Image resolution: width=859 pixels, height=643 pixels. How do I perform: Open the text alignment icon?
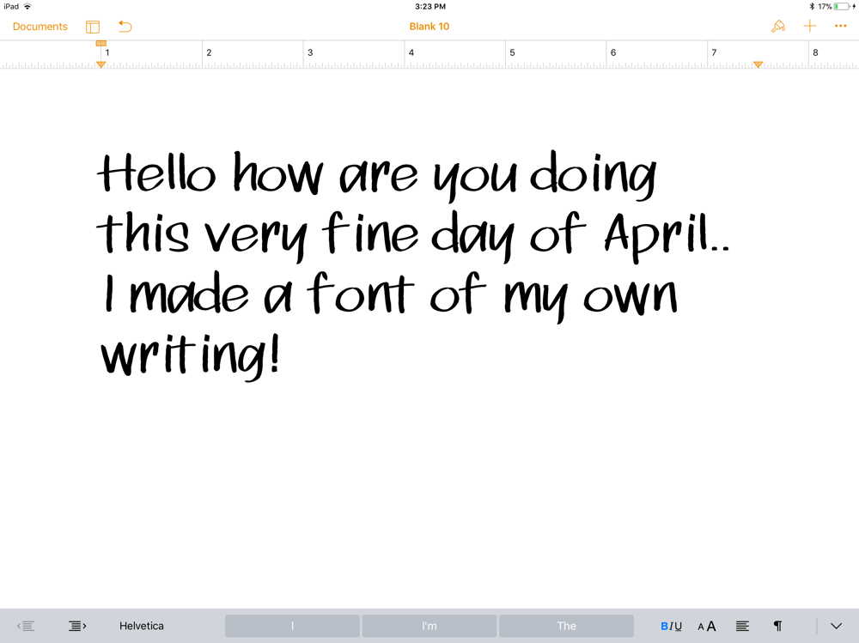tap(742, 626)
